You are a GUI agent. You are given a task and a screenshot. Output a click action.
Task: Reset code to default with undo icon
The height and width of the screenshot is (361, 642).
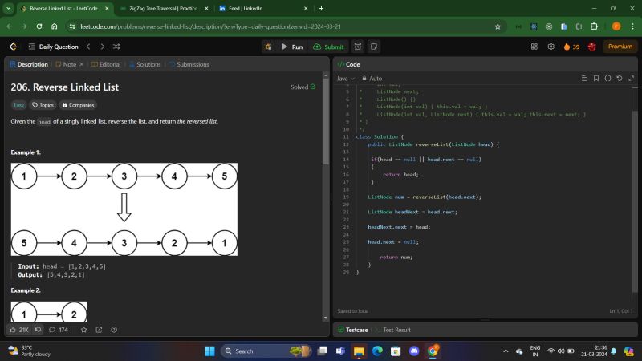(x=619, y=79)
